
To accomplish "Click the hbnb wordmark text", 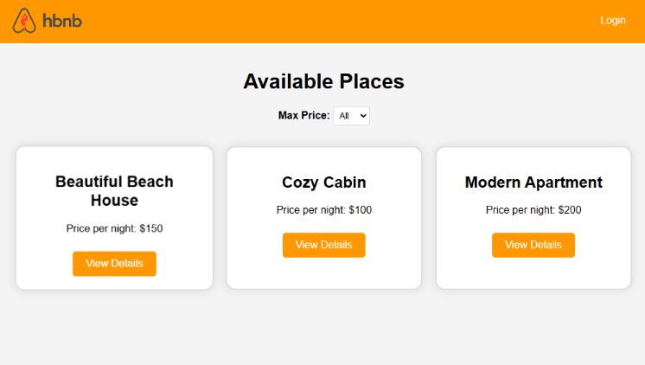I will (x=62, y=21).
